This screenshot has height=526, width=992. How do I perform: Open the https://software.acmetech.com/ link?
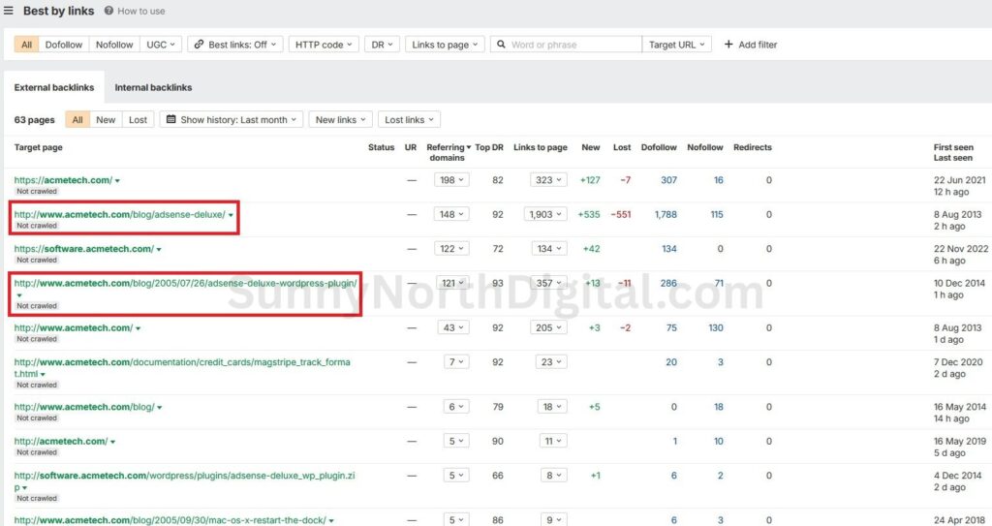(x=83, y=249)
